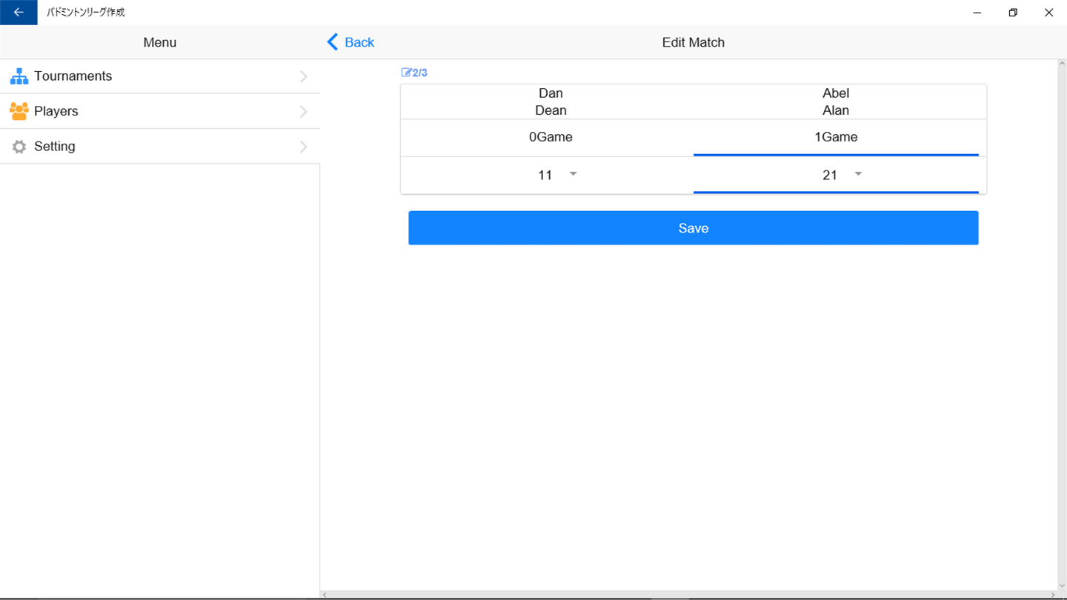Click the Setting gear icon
Screen dimensions: 1067x600
tap(19, 147)
